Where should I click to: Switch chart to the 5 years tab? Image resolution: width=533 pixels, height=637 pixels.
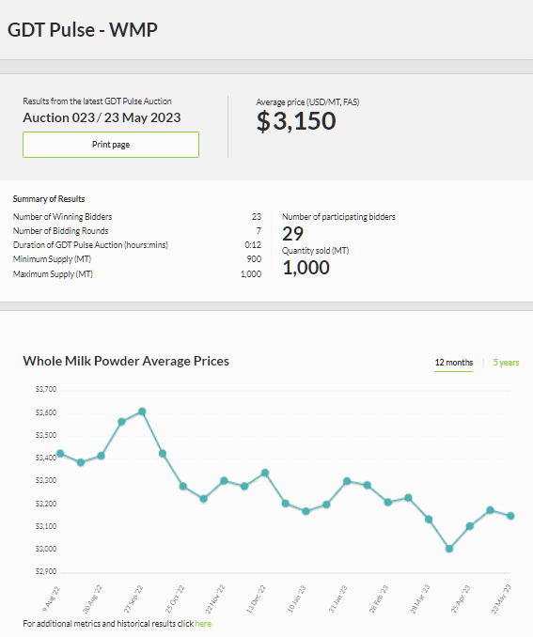tap(506, 363)
